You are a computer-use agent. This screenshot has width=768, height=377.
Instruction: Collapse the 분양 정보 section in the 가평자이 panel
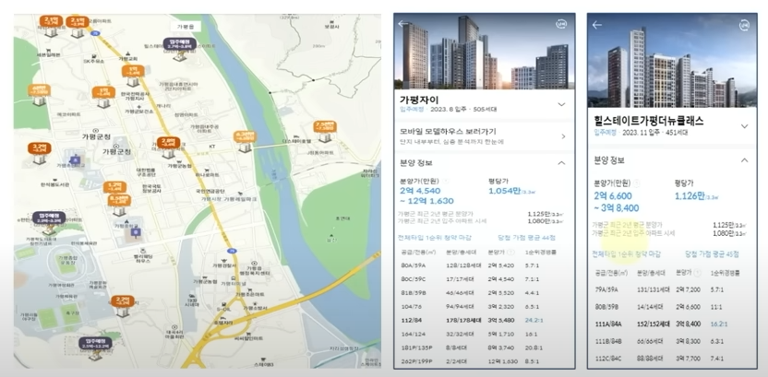tap(561, 163)
